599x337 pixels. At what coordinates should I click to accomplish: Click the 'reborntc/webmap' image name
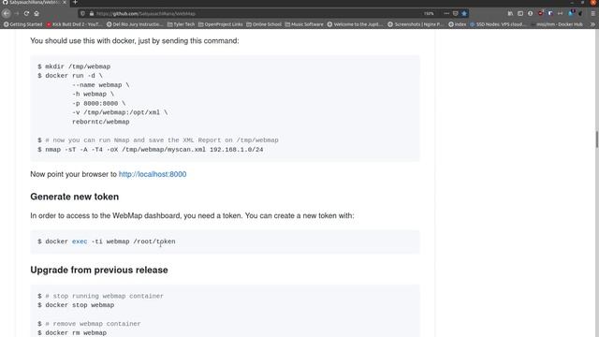click(101, 122)
